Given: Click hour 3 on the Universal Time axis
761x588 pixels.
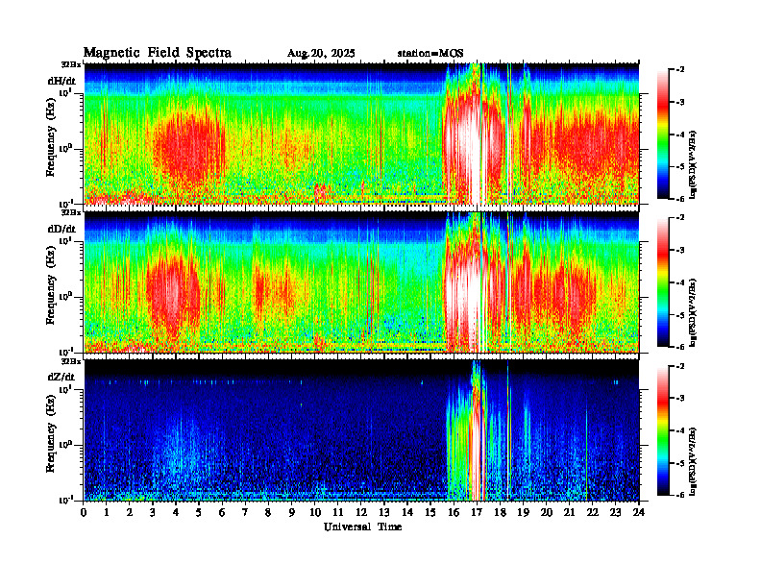Looking at the screenshot, I should click(x=153, y=513).
